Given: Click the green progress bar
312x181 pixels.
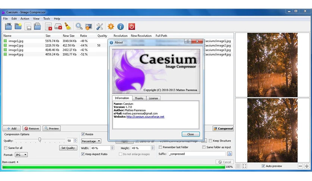Looking at the screenshot, I should [113, 167].
